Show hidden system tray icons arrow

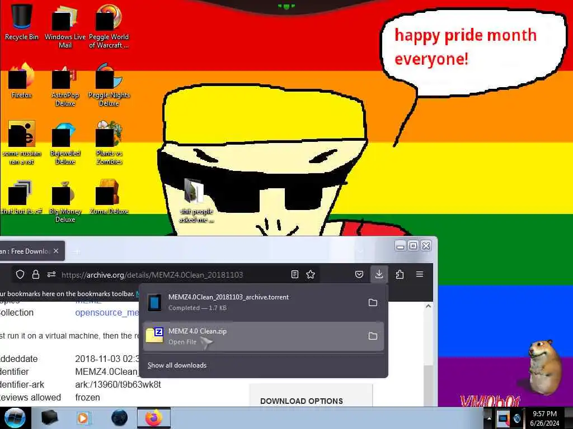tap(489, 418)
